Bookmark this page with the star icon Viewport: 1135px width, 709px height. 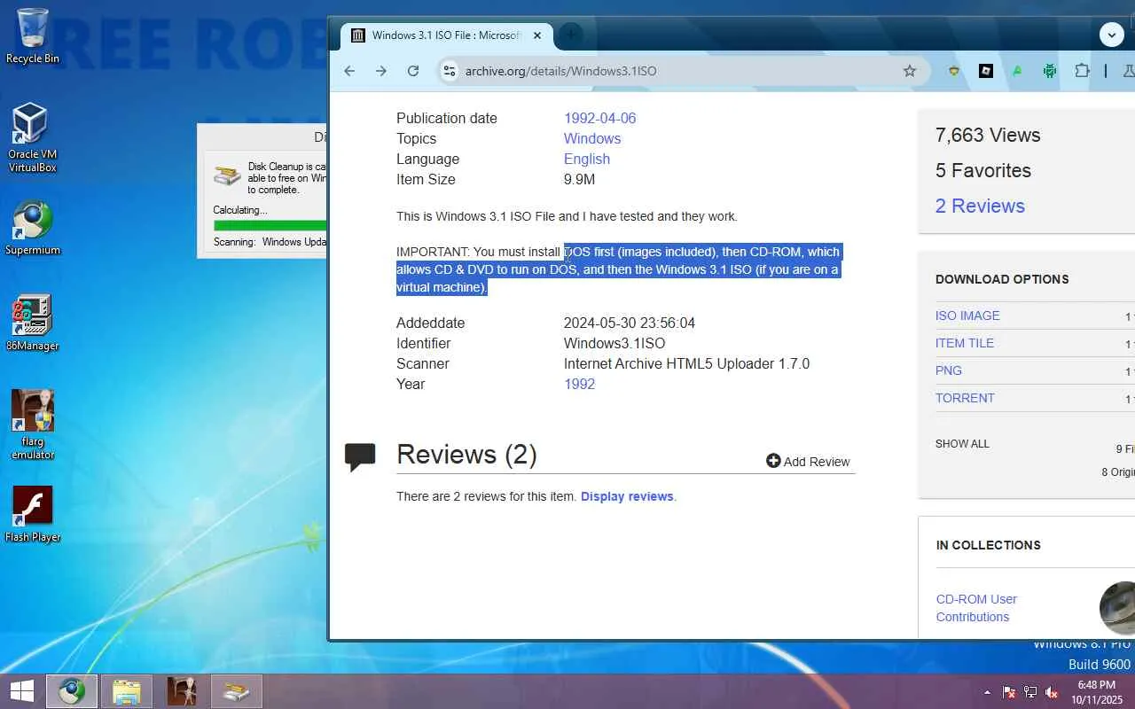(x=910, y=71)
